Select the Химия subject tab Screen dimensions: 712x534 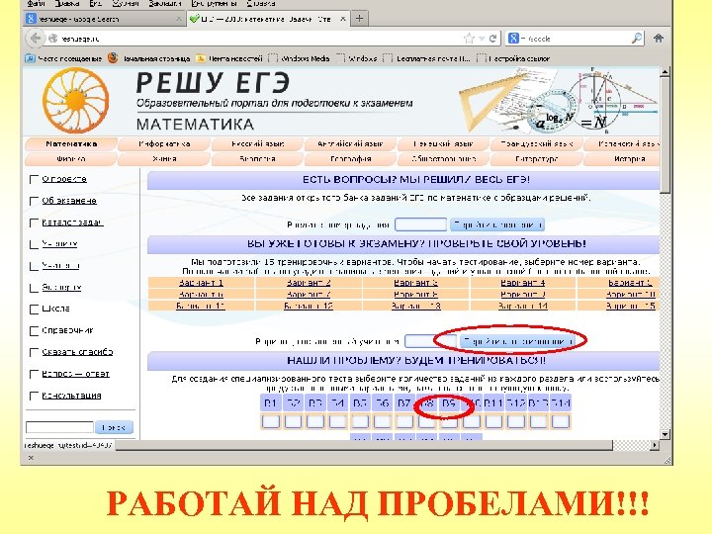[164, 159]
